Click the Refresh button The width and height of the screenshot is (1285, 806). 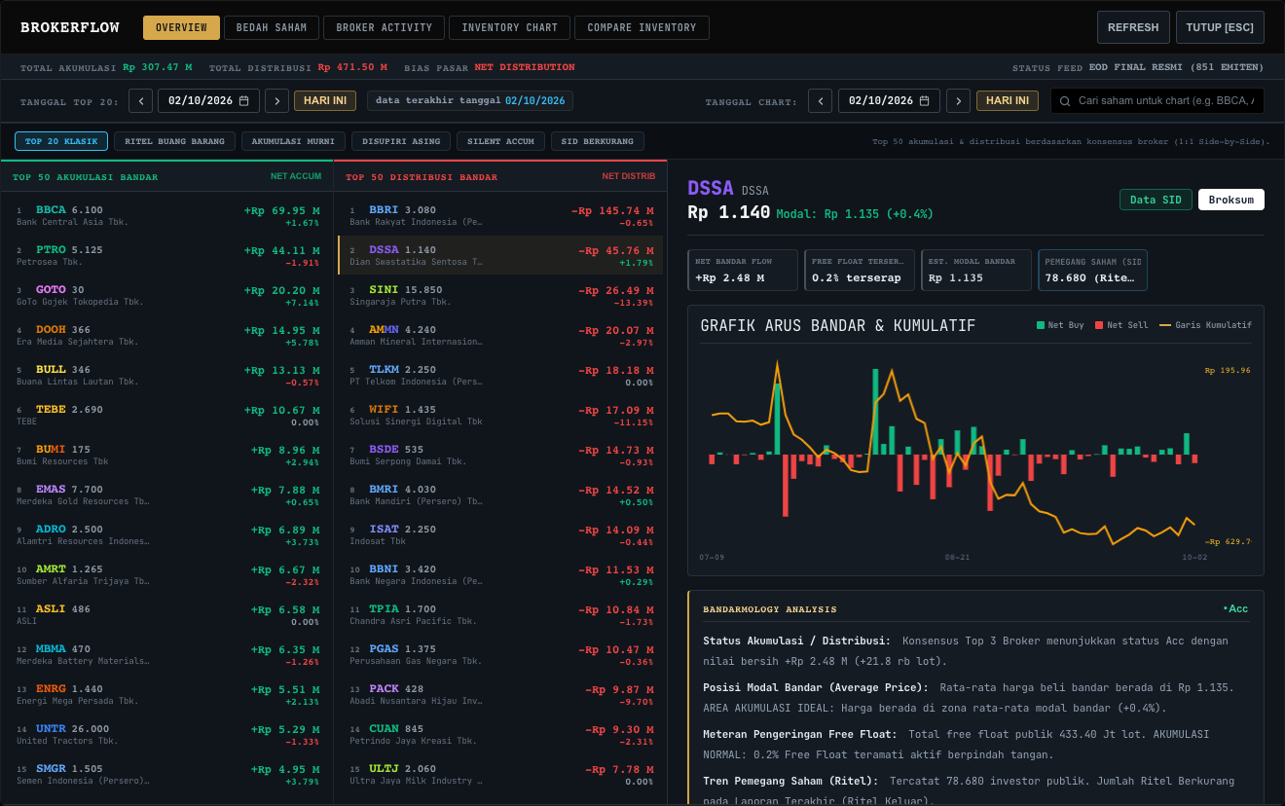[x=1133, y=27]
